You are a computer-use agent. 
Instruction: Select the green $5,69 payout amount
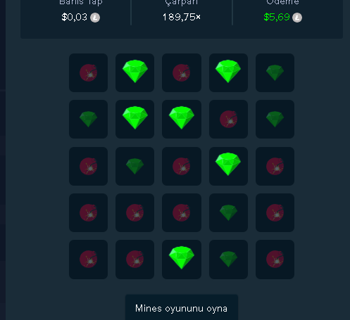tap(277, 17)
